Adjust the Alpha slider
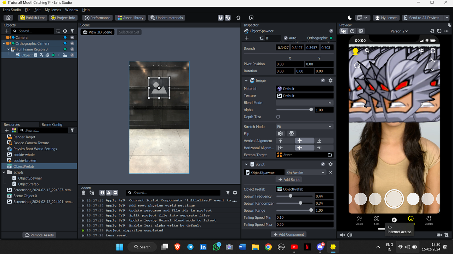The width and height of the screenshot is (453, 254). tap(294, 110)
